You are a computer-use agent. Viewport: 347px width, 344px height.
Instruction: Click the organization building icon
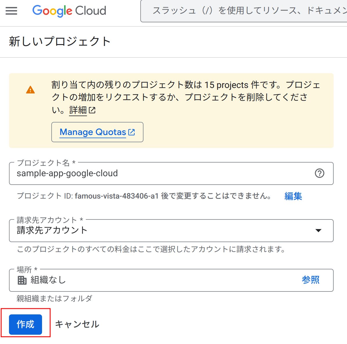[22, 280]
